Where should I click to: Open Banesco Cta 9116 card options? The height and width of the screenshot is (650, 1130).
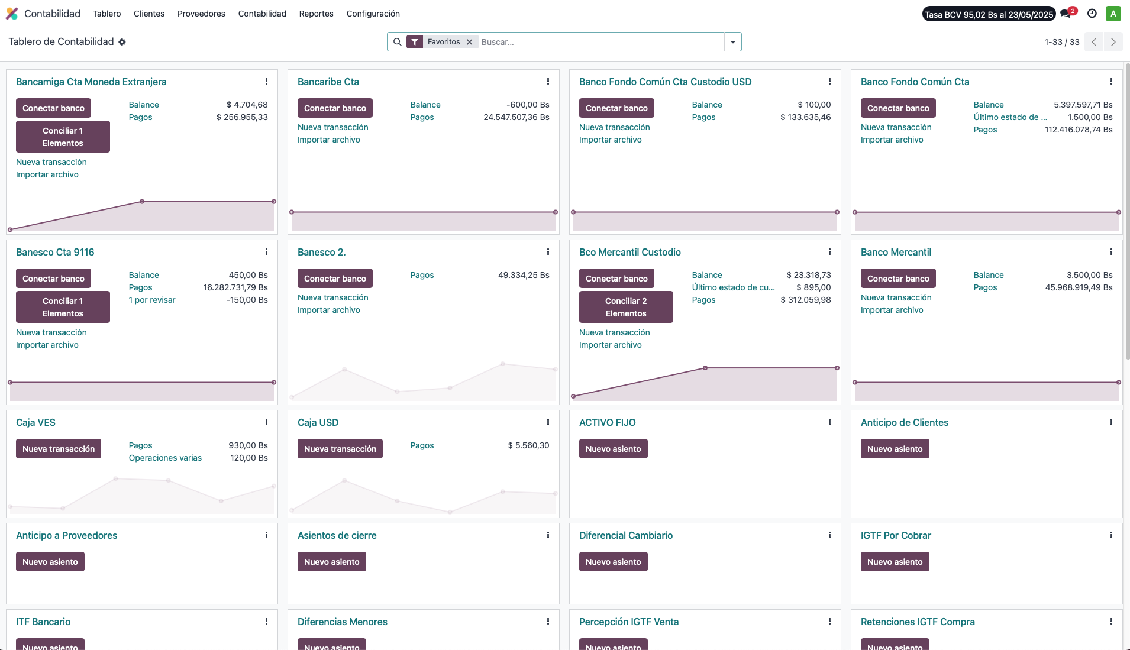(266, 252)
